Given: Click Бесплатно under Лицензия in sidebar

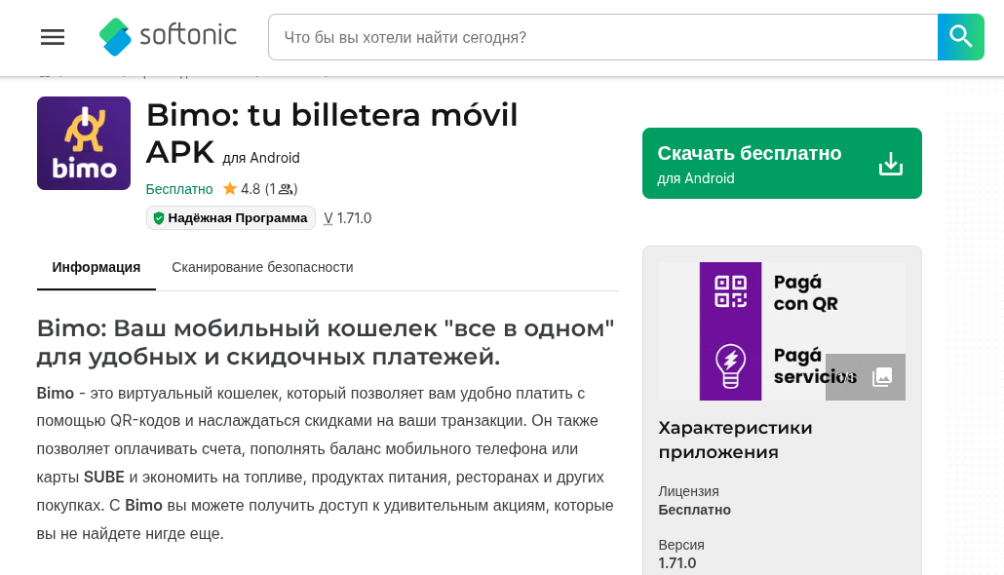Looking at the screenshot, I should (694, 510).
